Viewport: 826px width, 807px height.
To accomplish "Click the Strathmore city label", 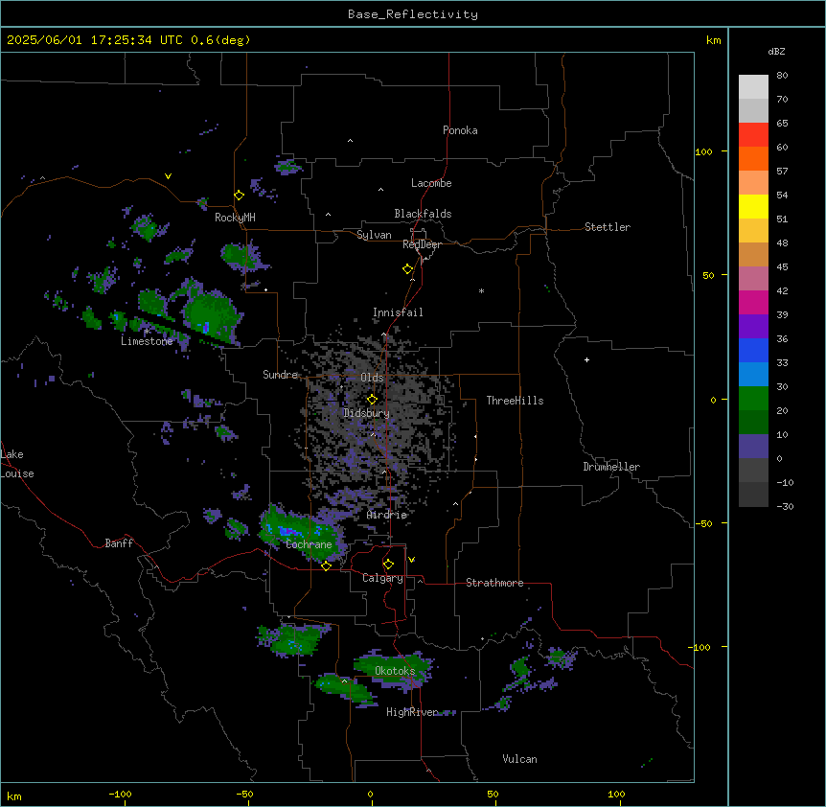I will pyautogui.click(x=494, y=583).
